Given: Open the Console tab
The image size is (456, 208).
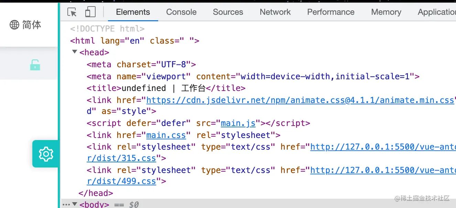Looking at the screenshot, I should [181, 12].
